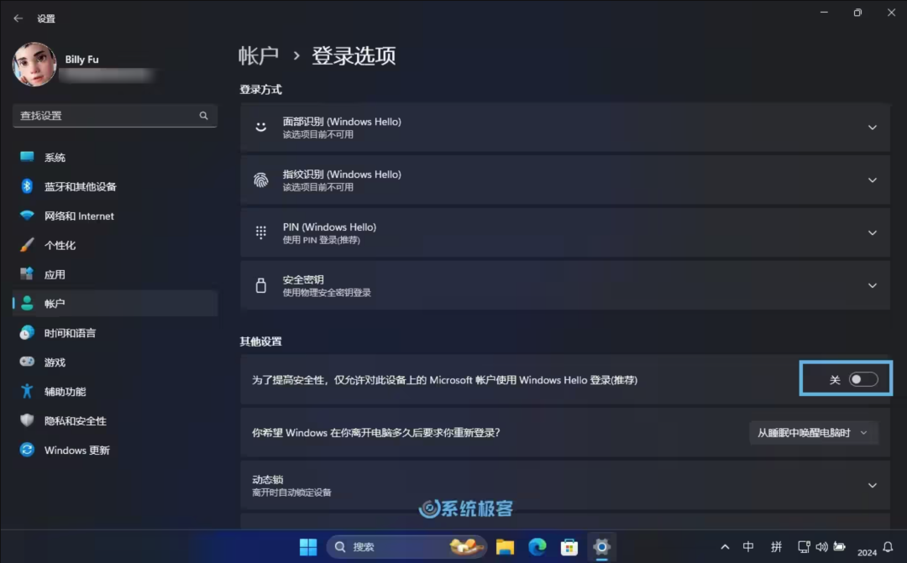This screenshot has height=563, width=907.
Task: Click the 查找设置 search field
Action: tap(114, 116)
